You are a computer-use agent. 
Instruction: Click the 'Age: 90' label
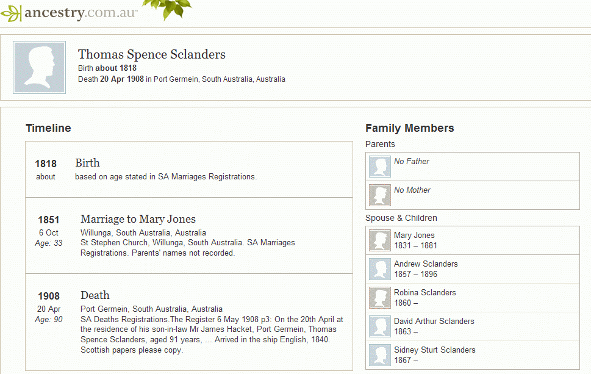point(49,319)
